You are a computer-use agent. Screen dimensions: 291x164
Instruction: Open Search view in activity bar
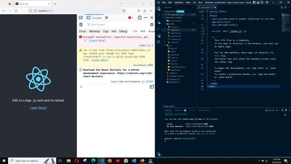click(x=159, y=15)
